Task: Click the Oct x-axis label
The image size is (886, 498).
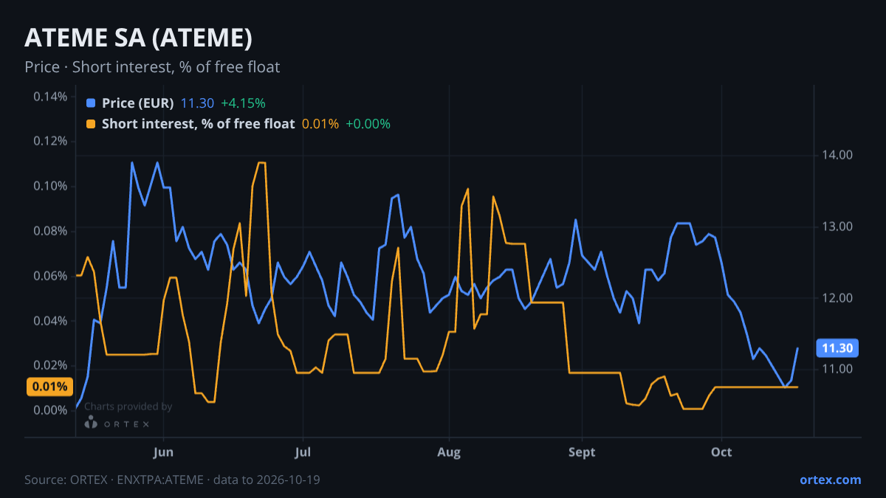Action: [721, 452]
